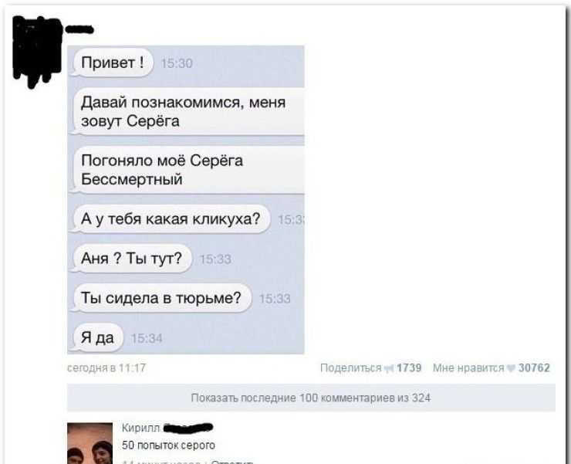Viewport: 571px width, 464px height.
Task: Click the share count 1739
Action: [x=409, y=367]
